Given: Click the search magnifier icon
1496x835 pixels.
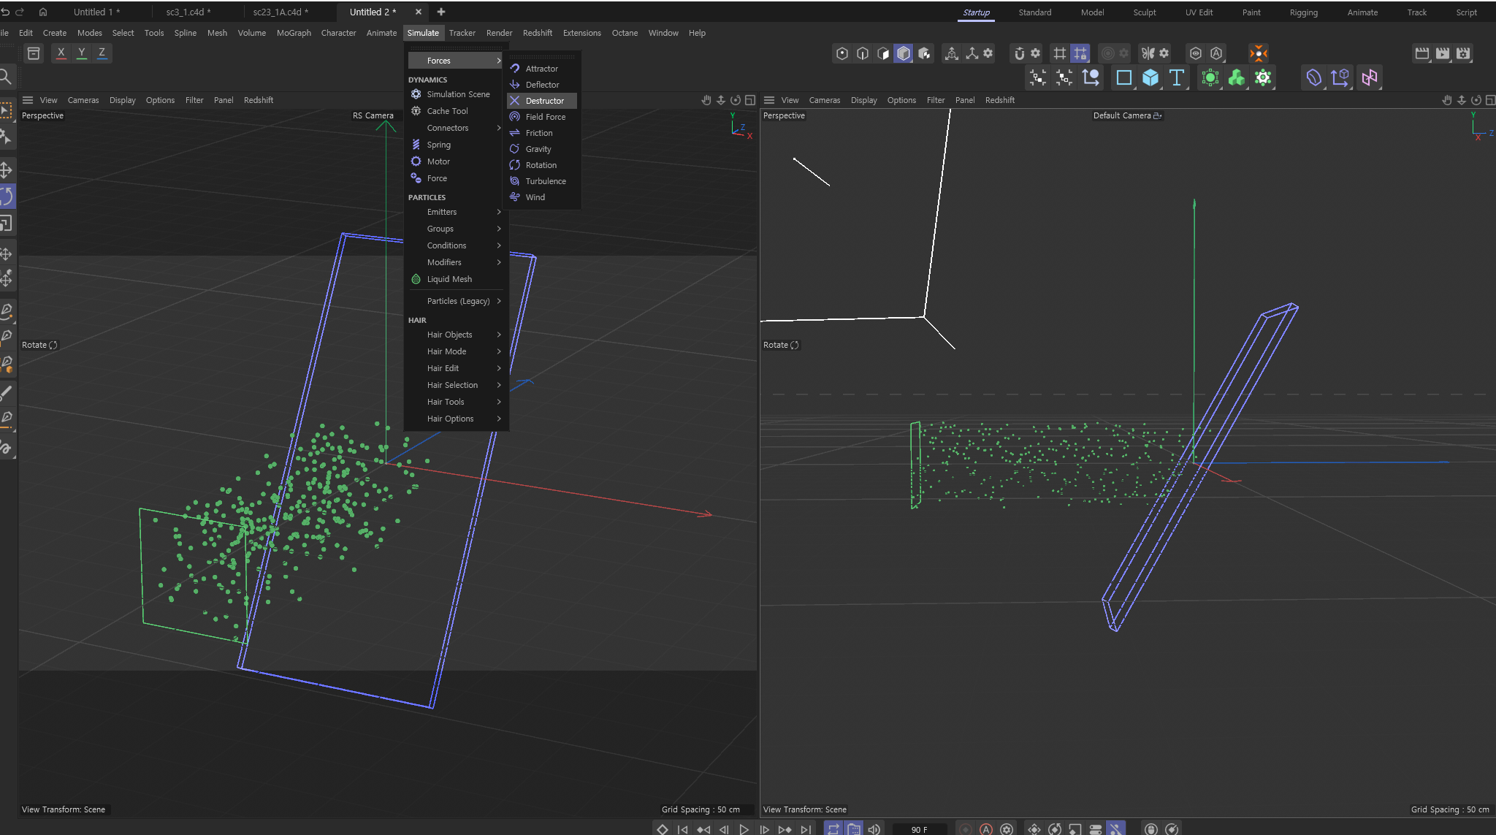Looking at the screenshot, I should (6, 76).
